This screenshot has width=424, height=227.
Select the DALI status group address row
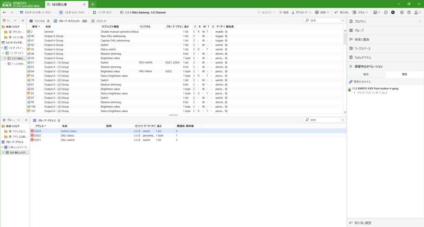click(67, 135)
